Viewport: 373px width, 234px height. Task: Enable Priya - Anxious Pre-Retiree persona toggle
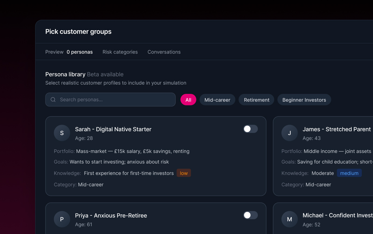click(x=251, y=215)
